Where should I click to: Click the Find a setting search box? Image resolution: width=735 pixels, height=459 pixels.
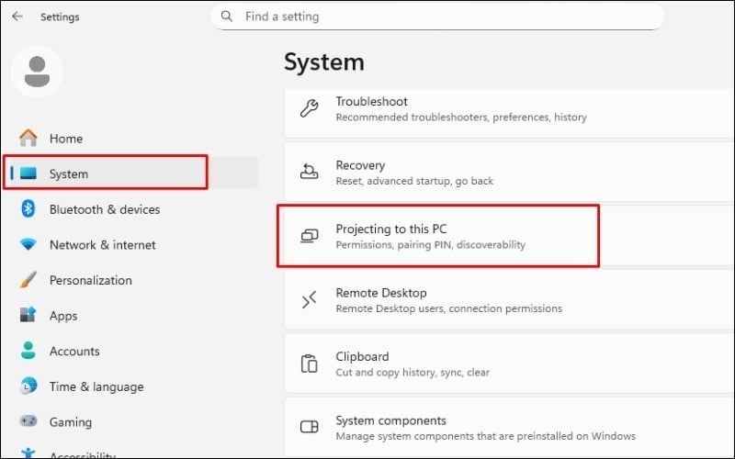[437, 17]
